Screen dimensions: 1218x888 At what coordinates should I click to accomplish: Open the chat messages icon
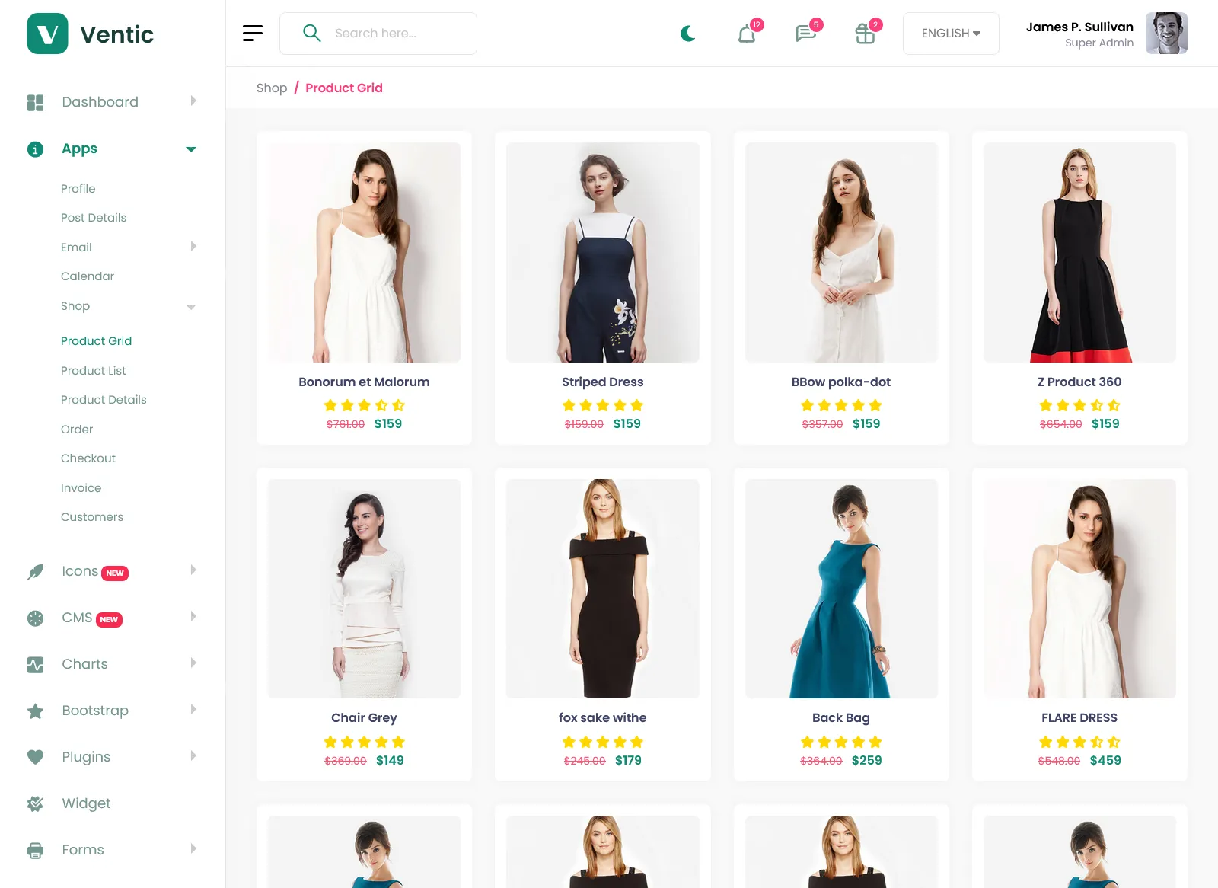pyautogui.click(x=805, y=34)
